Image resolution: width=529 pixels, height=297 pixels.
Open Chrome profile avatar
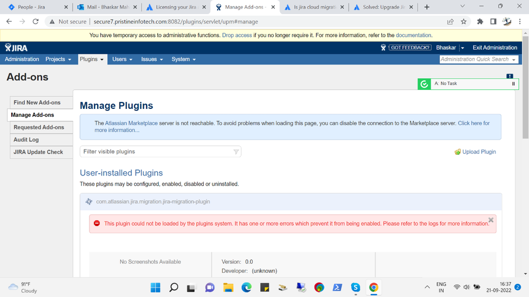pyautogui.click(x=506, y=22)
